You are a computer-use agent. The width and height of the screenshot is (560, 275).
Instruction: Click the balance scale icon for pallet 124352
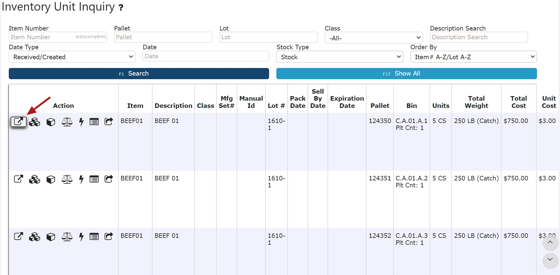tap(67, 237)
